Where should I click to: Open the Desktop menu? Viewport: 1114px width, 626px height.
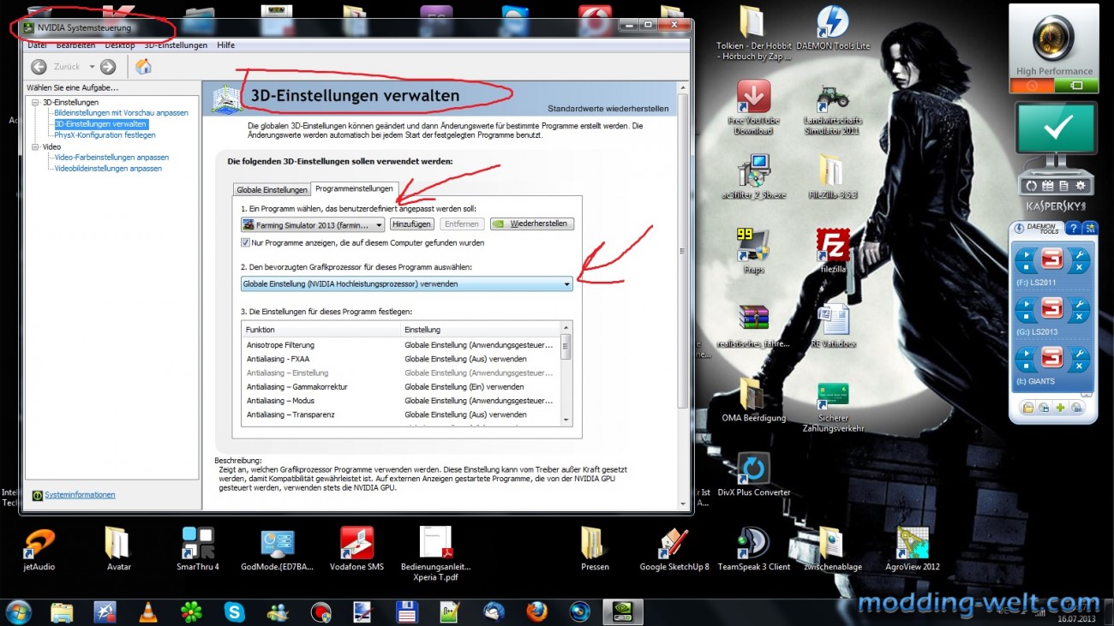[x=120, y=45]
